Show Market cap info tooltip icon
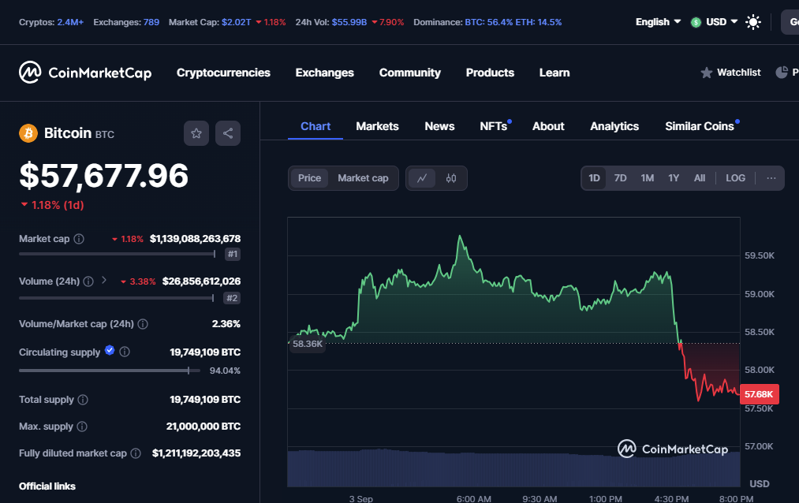This screenshot has width=799, height=503. (x=78, y=239)
